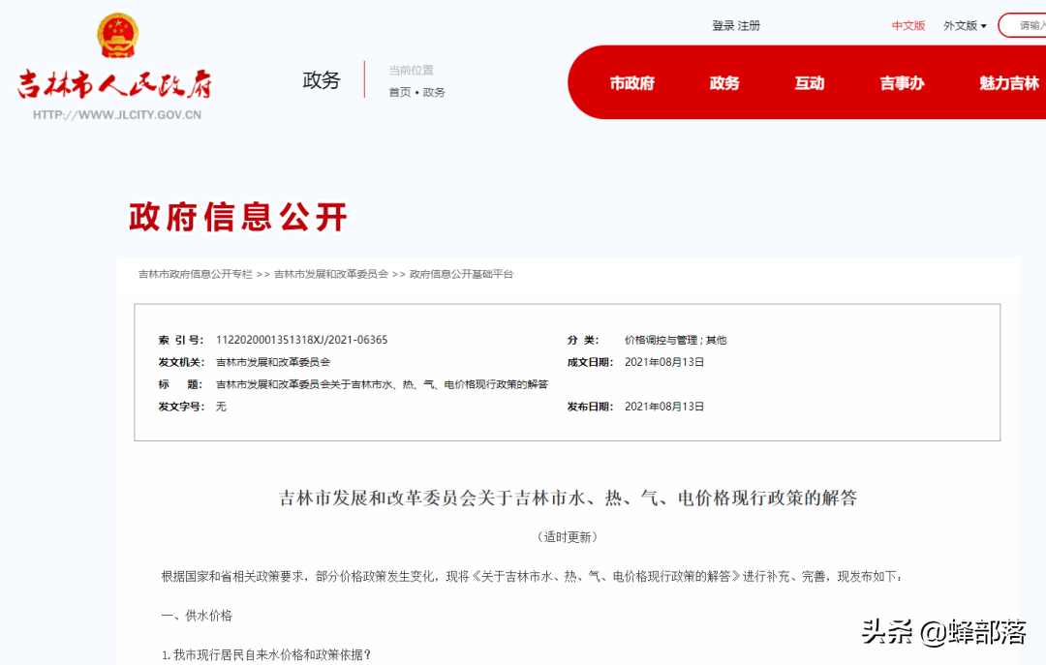
Task: Click the 分类 field label
Action: [x=583, y=340]
